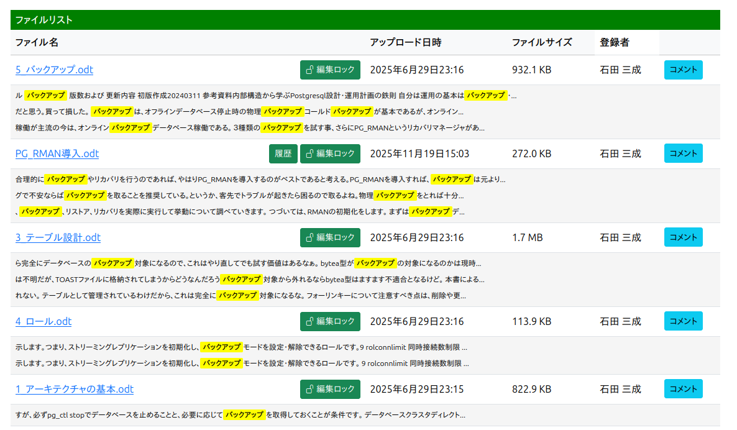This screenshot has height=430, width=737.
Task: Open コメント for 4_ロール.odt
Action: point(683,321)
